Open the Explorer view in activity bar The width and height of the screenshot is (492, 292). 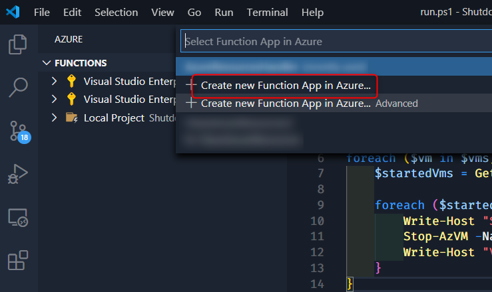pyautogui.click(x=18, y=45)
